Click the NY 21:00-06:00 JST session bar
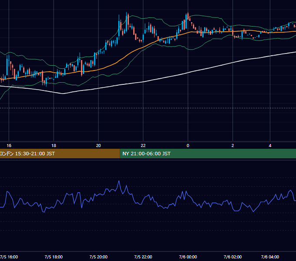The width and height of the screenshot is (296, 261). (x=208, y=154)
